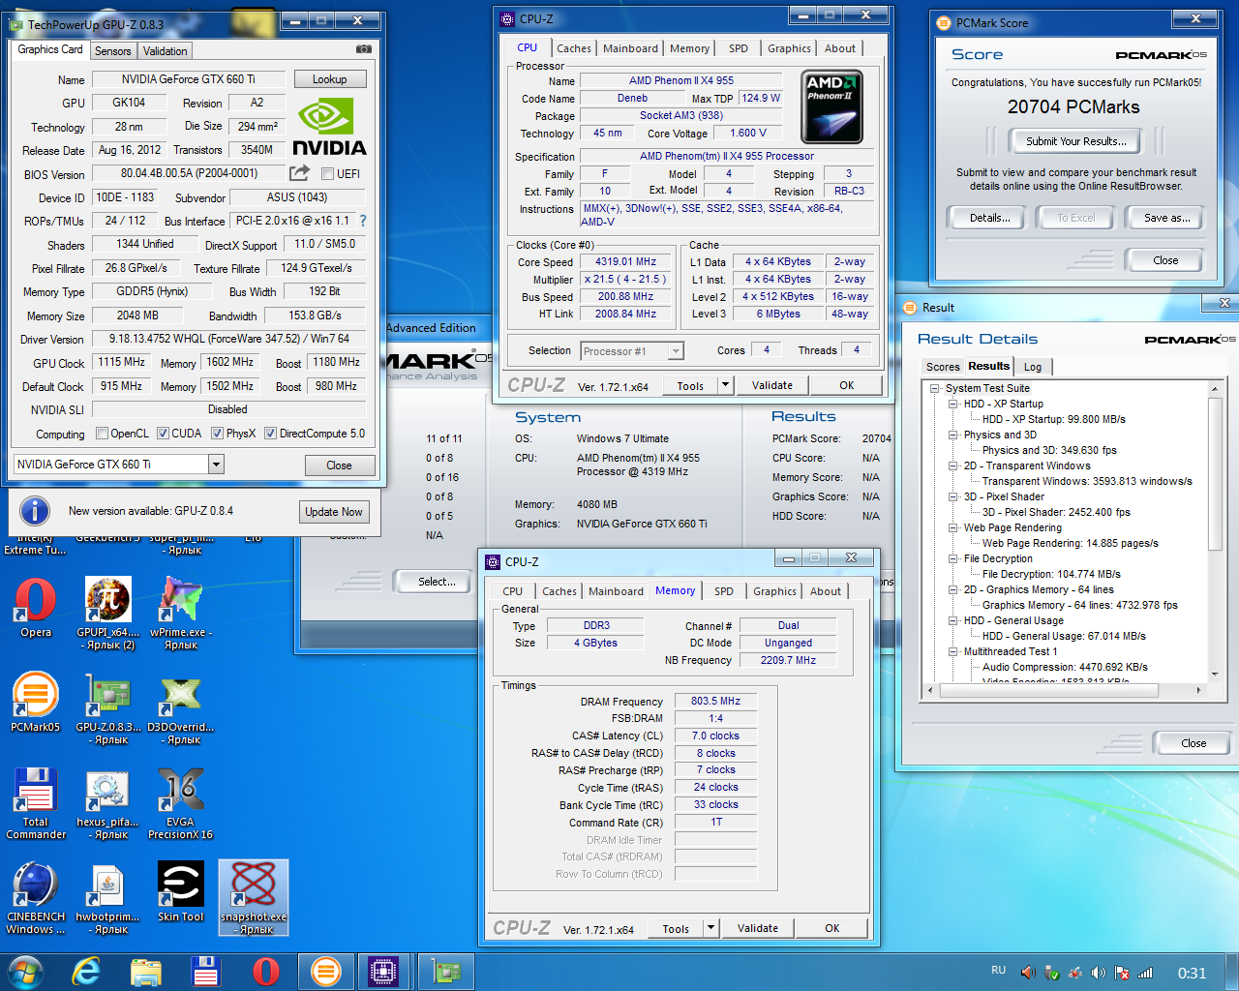Open the hwbotprime Java desktop shortcut
This screenshot has width=1239, height=991.
[107, 899]
